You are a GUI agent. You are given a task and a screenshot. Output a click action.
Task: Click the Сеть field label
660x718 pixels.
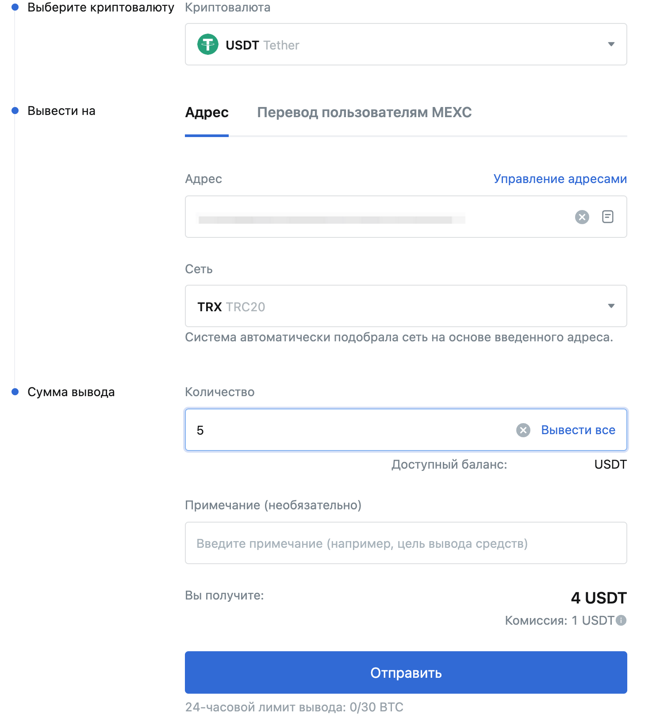coord(199,269)
